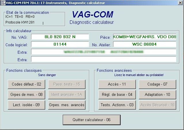Click No. Atelier field WSC 06084
Viewport: 184px width, 130px height.
click(145, 44)
